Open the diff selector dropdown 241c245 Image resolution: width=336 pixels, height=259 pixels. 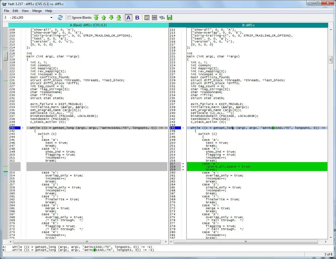pos(51,18)
